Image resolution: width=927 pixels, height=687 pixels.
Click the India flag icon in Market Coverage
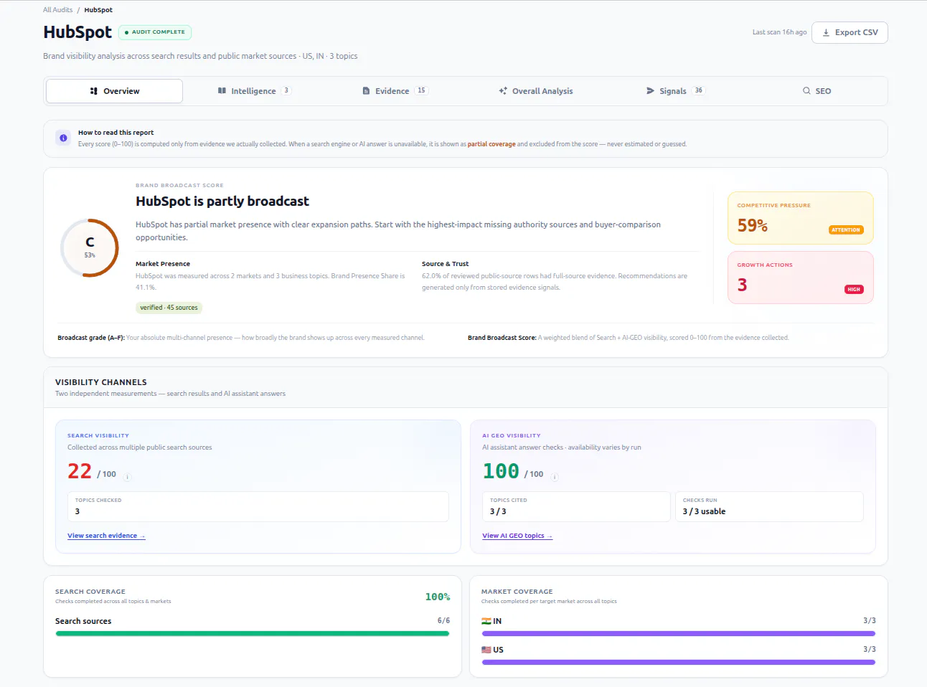486,621
